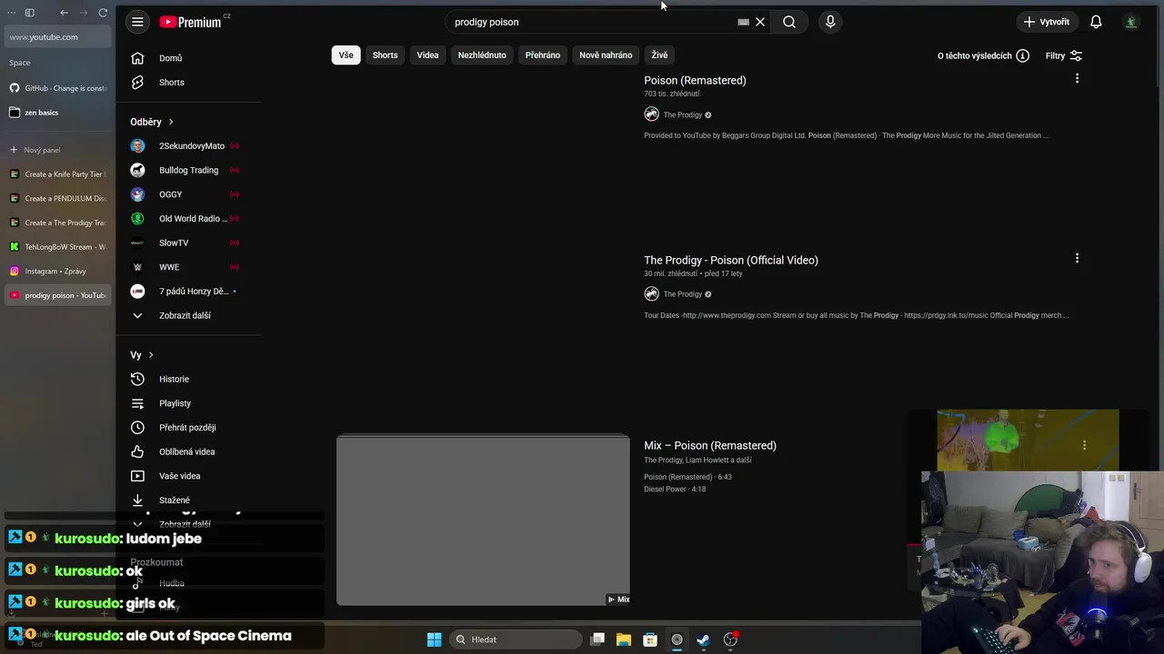The width and height of the screenshot is (1164, 654).
Task: Open the YouTube hamburger guide menu
Action: point(137,22)
